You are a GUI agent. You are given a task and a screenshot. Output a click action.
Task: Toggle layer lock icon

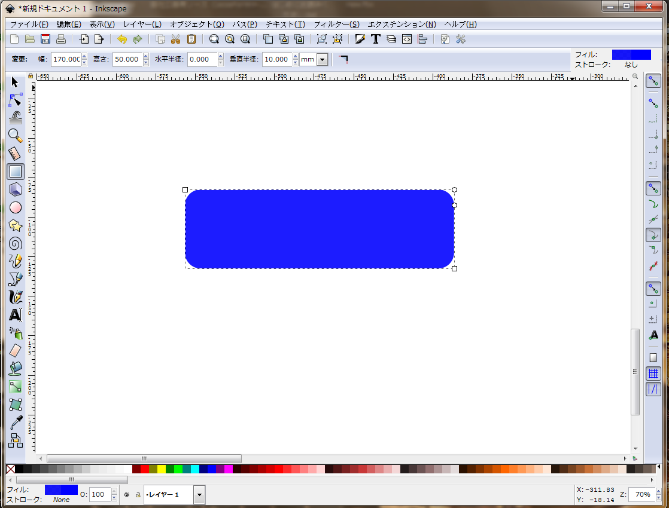click(x=138, y=495)
